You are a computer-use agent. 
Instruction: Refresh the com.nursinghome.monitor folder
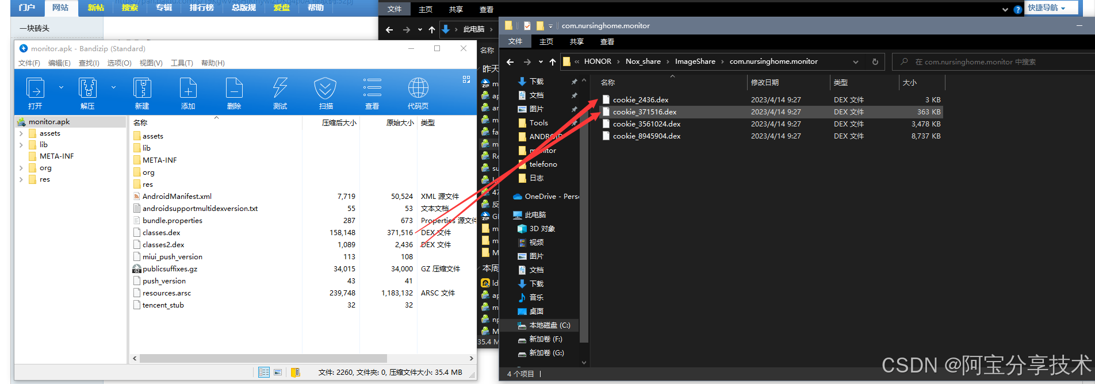tap(875, 62)
